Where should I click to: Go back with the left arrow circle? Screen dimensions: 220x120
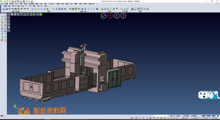(117, 16)
